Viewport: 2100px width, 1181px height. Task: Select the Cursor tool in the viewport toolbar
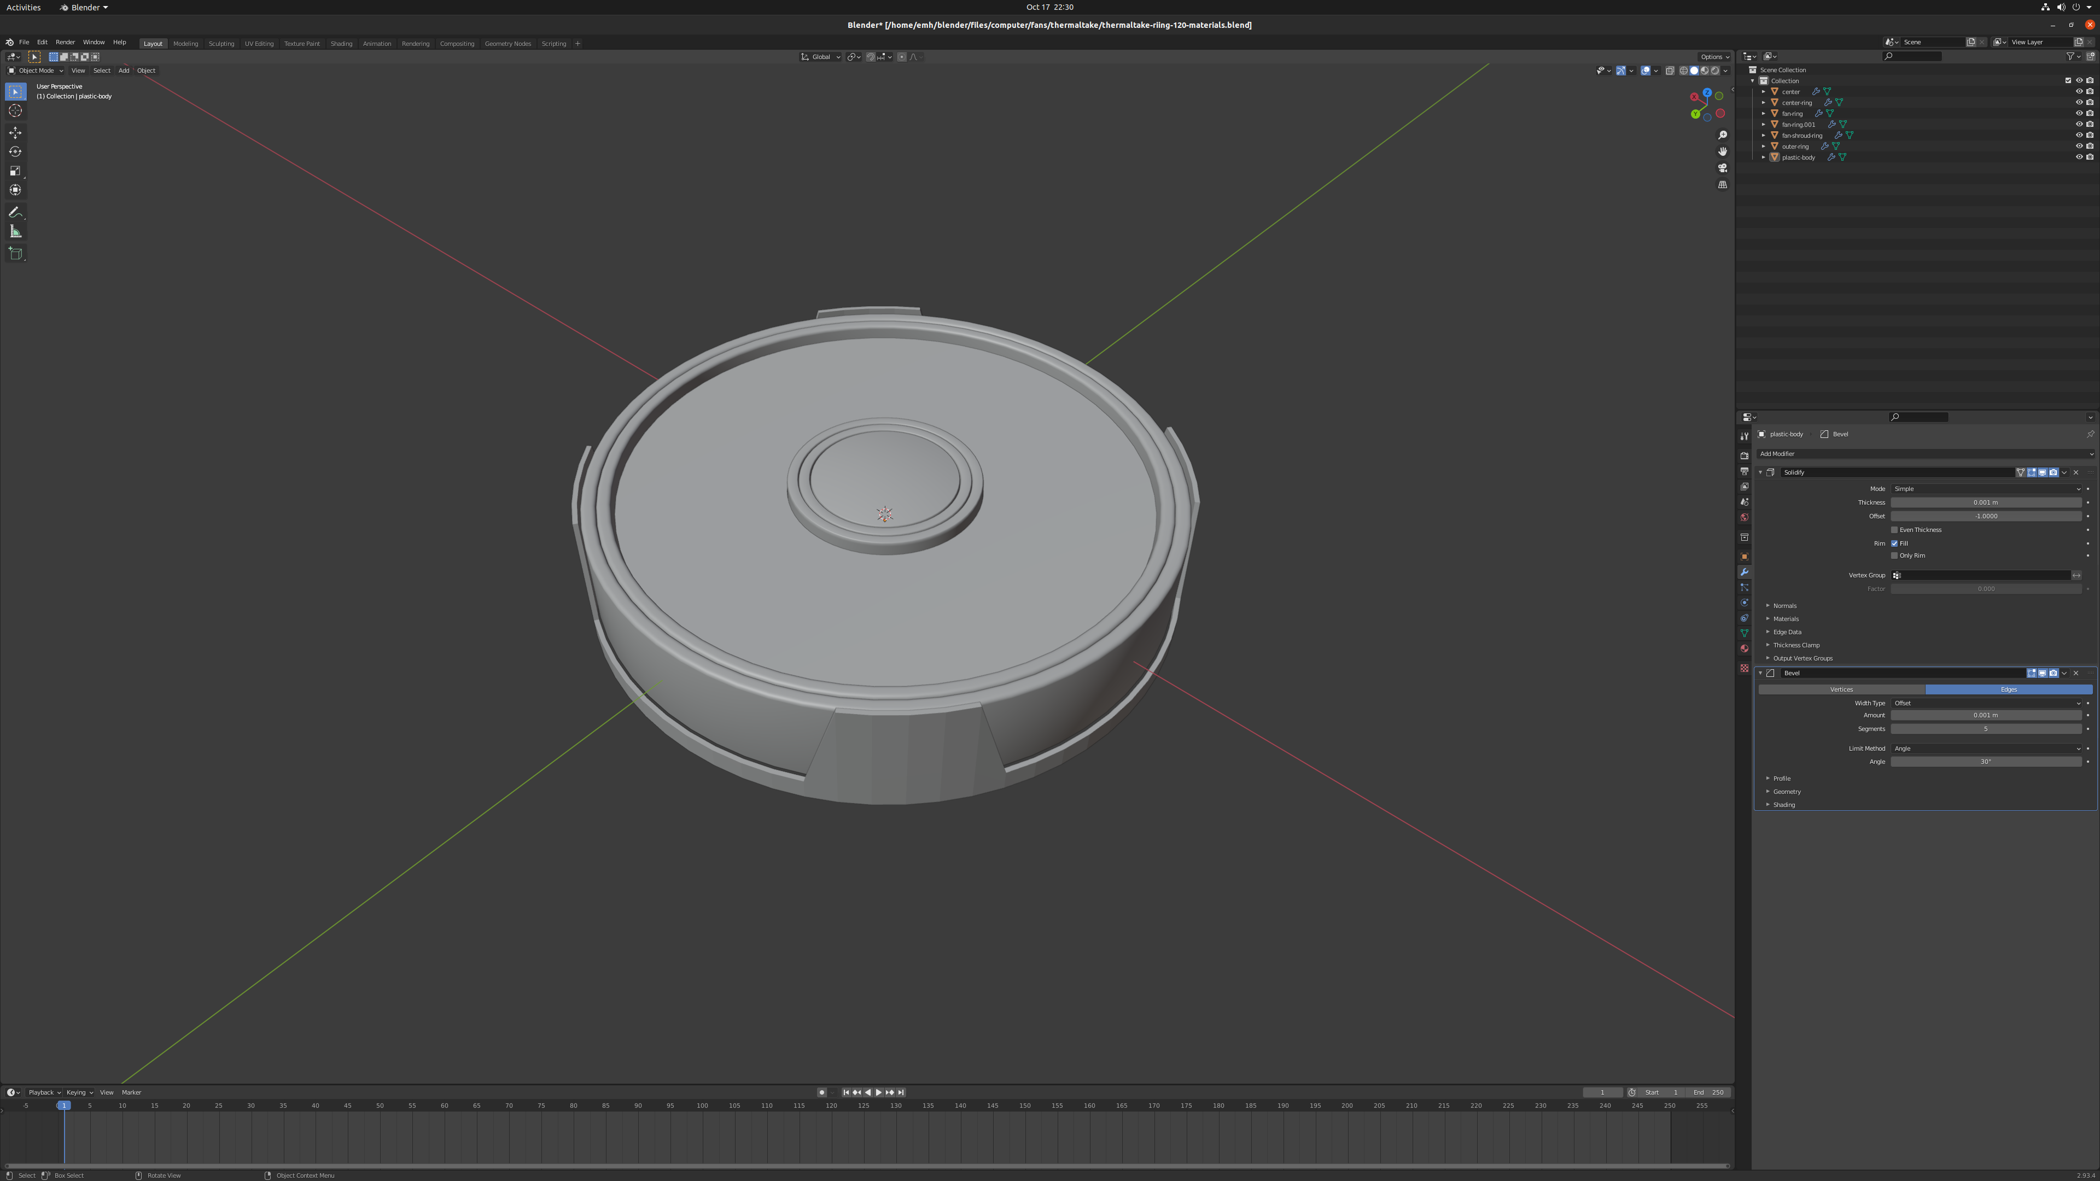(15, 111)
